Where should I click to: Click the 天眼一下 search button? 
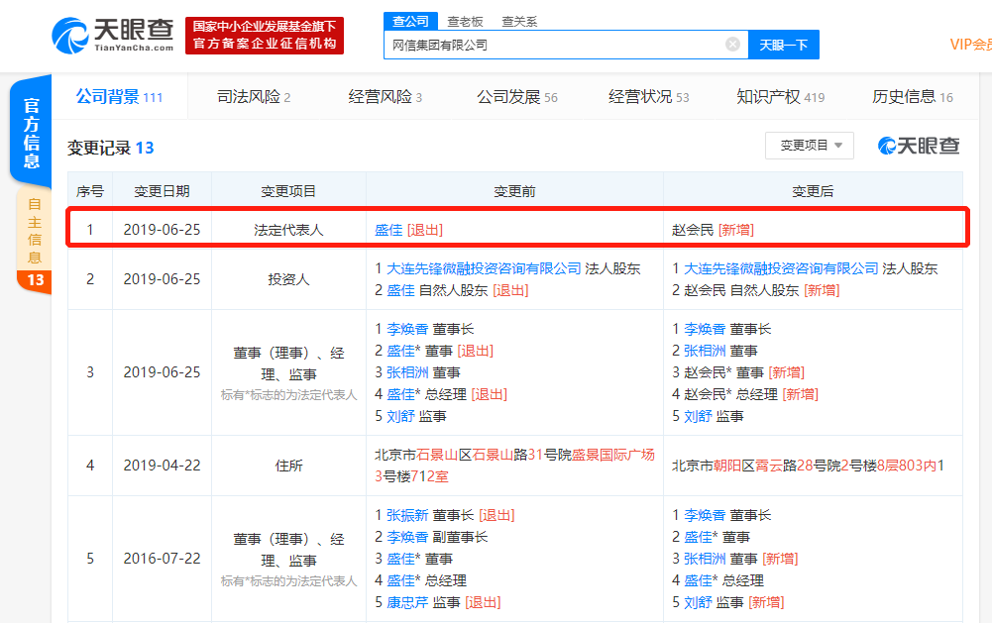[782, 44]
